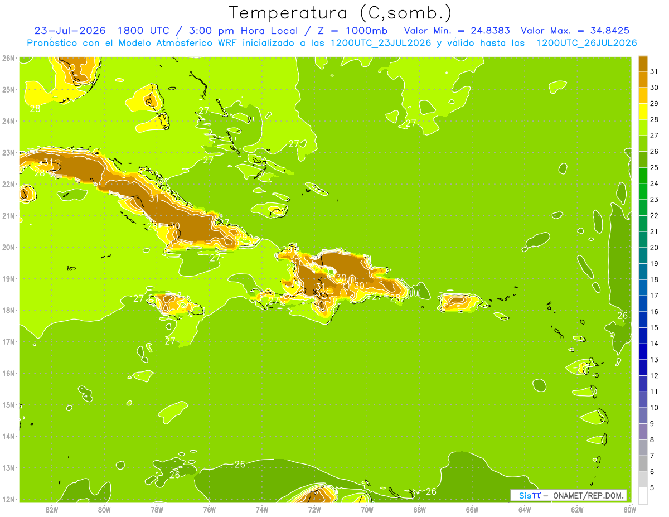Click the legend value '24'

point(655,183)
